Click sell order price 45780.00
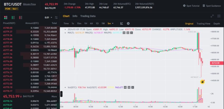Image resolution: width=224 pixels, height=109 pixels. coord(8,28)
